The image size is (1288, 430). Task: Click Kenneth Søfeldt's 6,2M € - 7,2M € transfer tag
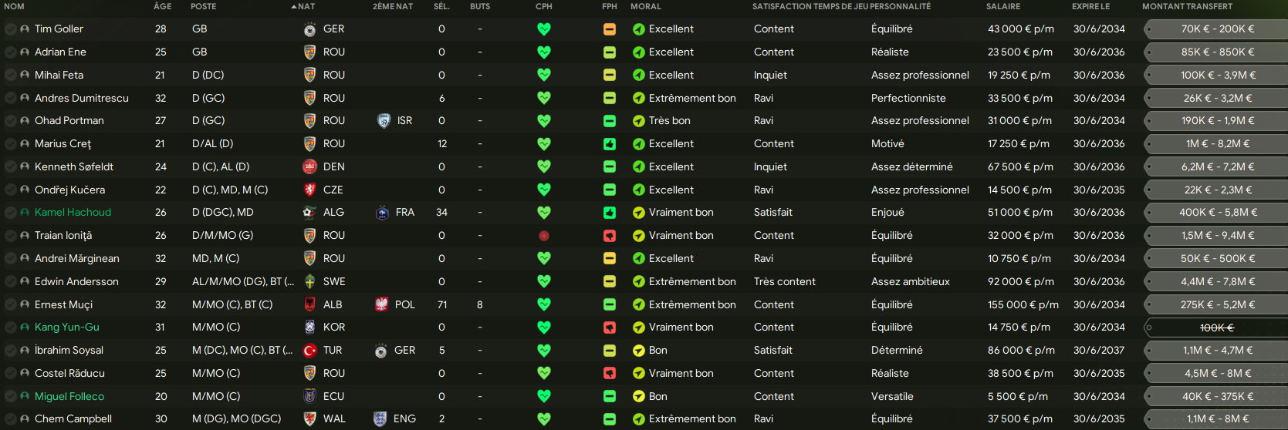point(1217,167)
